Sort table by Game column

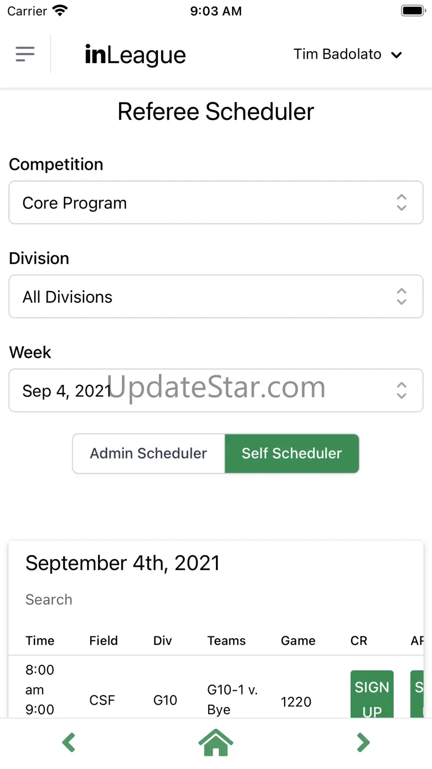(x=298, y=640)
